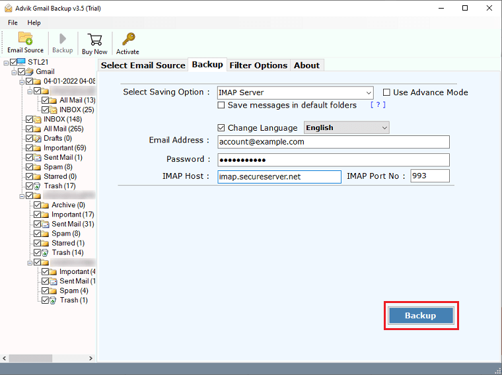Viewport: 502px width, 375px height.
Task: Click the Trash (14) bin icon
Action: pyautogui.click(x=45, y=252)
